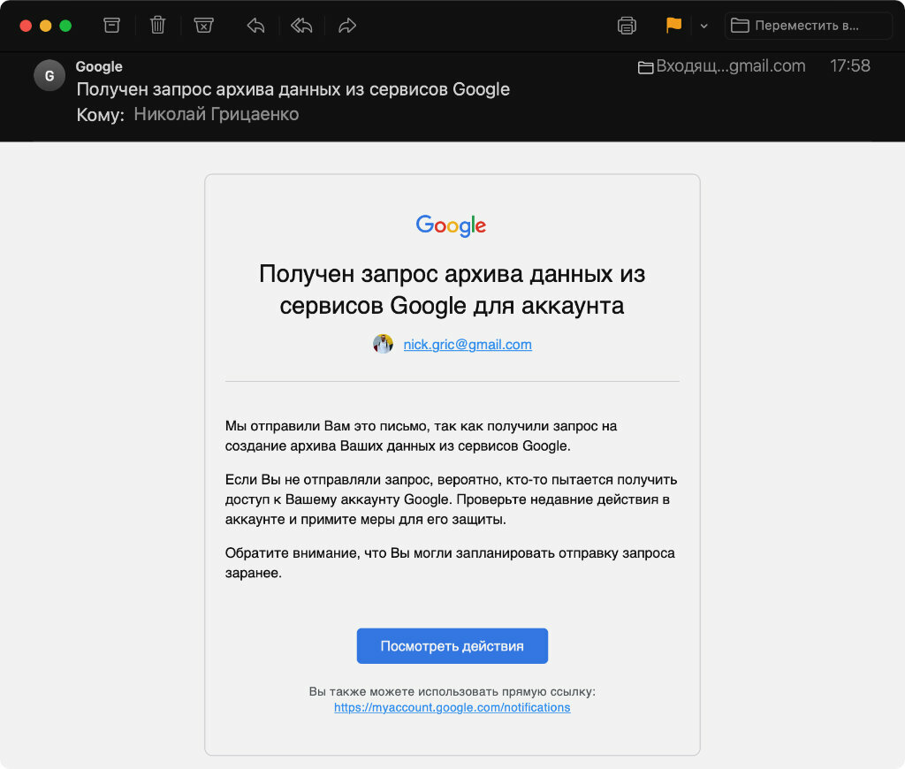The image size is (905, 769).
Task: Close the window with the red button
Action: click(x=26, y=26)
